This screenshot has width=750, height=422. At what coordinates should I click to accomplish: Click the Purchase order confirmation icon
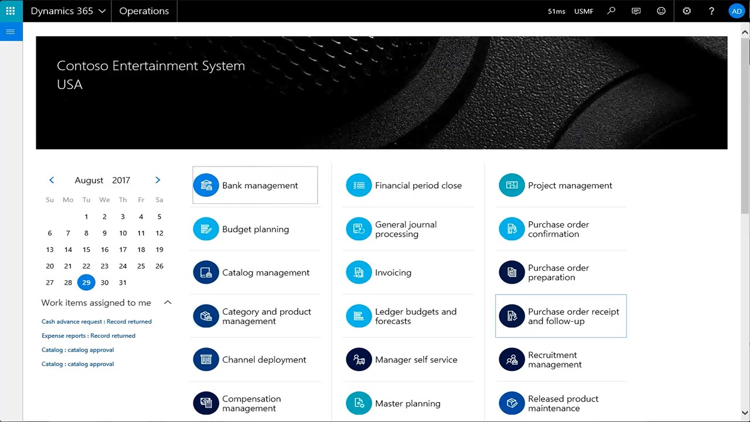pyautogui.click(x=512, y=229)
